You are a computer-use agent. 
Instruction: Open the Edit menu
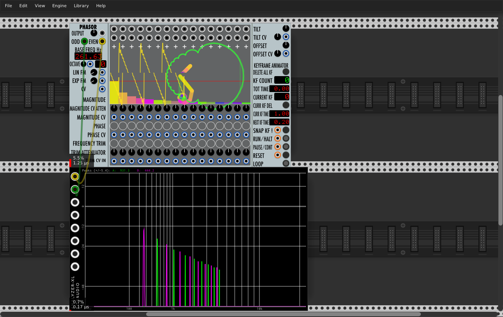pos(23,6)
